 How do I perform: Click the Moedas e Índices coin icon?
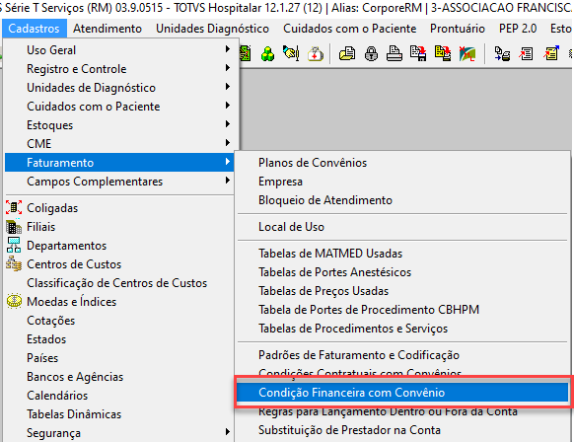pyautogui.click(x=14, y=301)
